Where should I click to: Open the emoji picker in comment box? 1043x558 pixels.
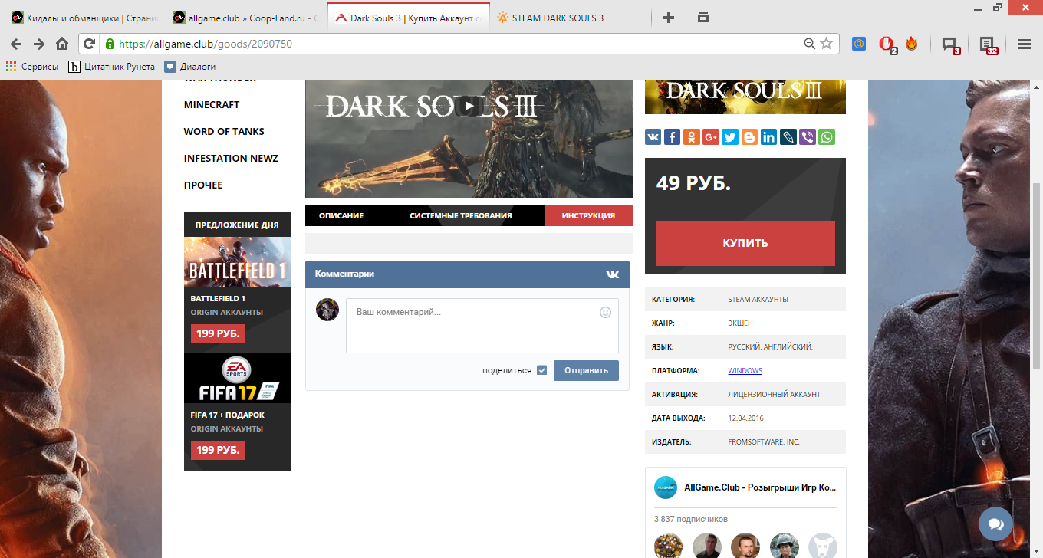coord(605,312)
